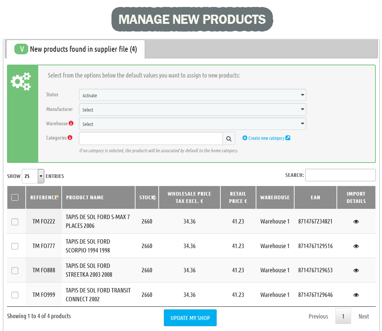Expand the Manufacturer select dropdown
The width and height of the screenshot is (382, 331).
pos(192,110)
